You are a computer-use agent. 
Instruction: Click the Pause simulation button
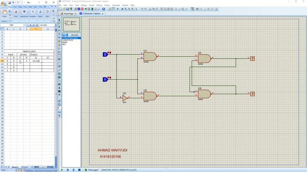click(x=73, y=170)
